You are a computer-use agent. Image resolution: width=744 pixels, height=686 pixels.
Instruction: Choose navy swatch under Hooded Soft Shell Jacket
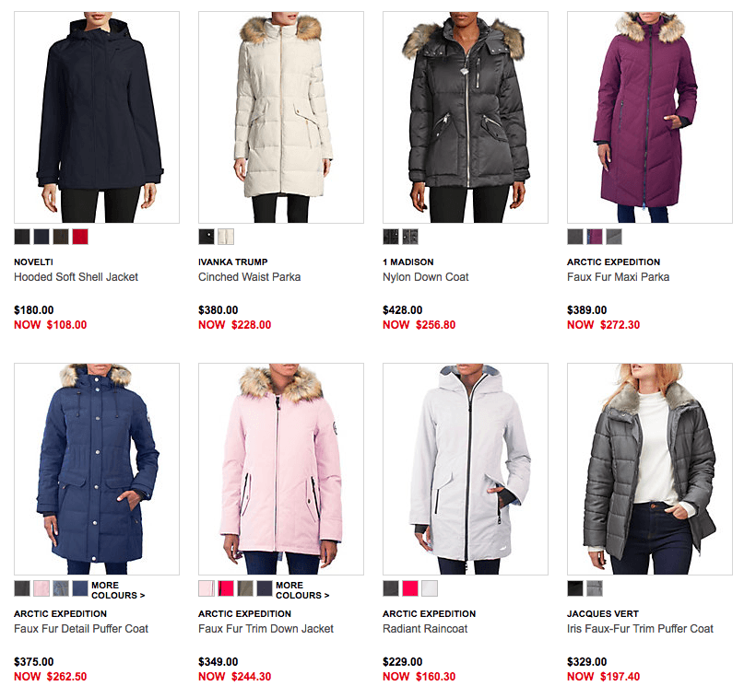[x=41, y=237]
